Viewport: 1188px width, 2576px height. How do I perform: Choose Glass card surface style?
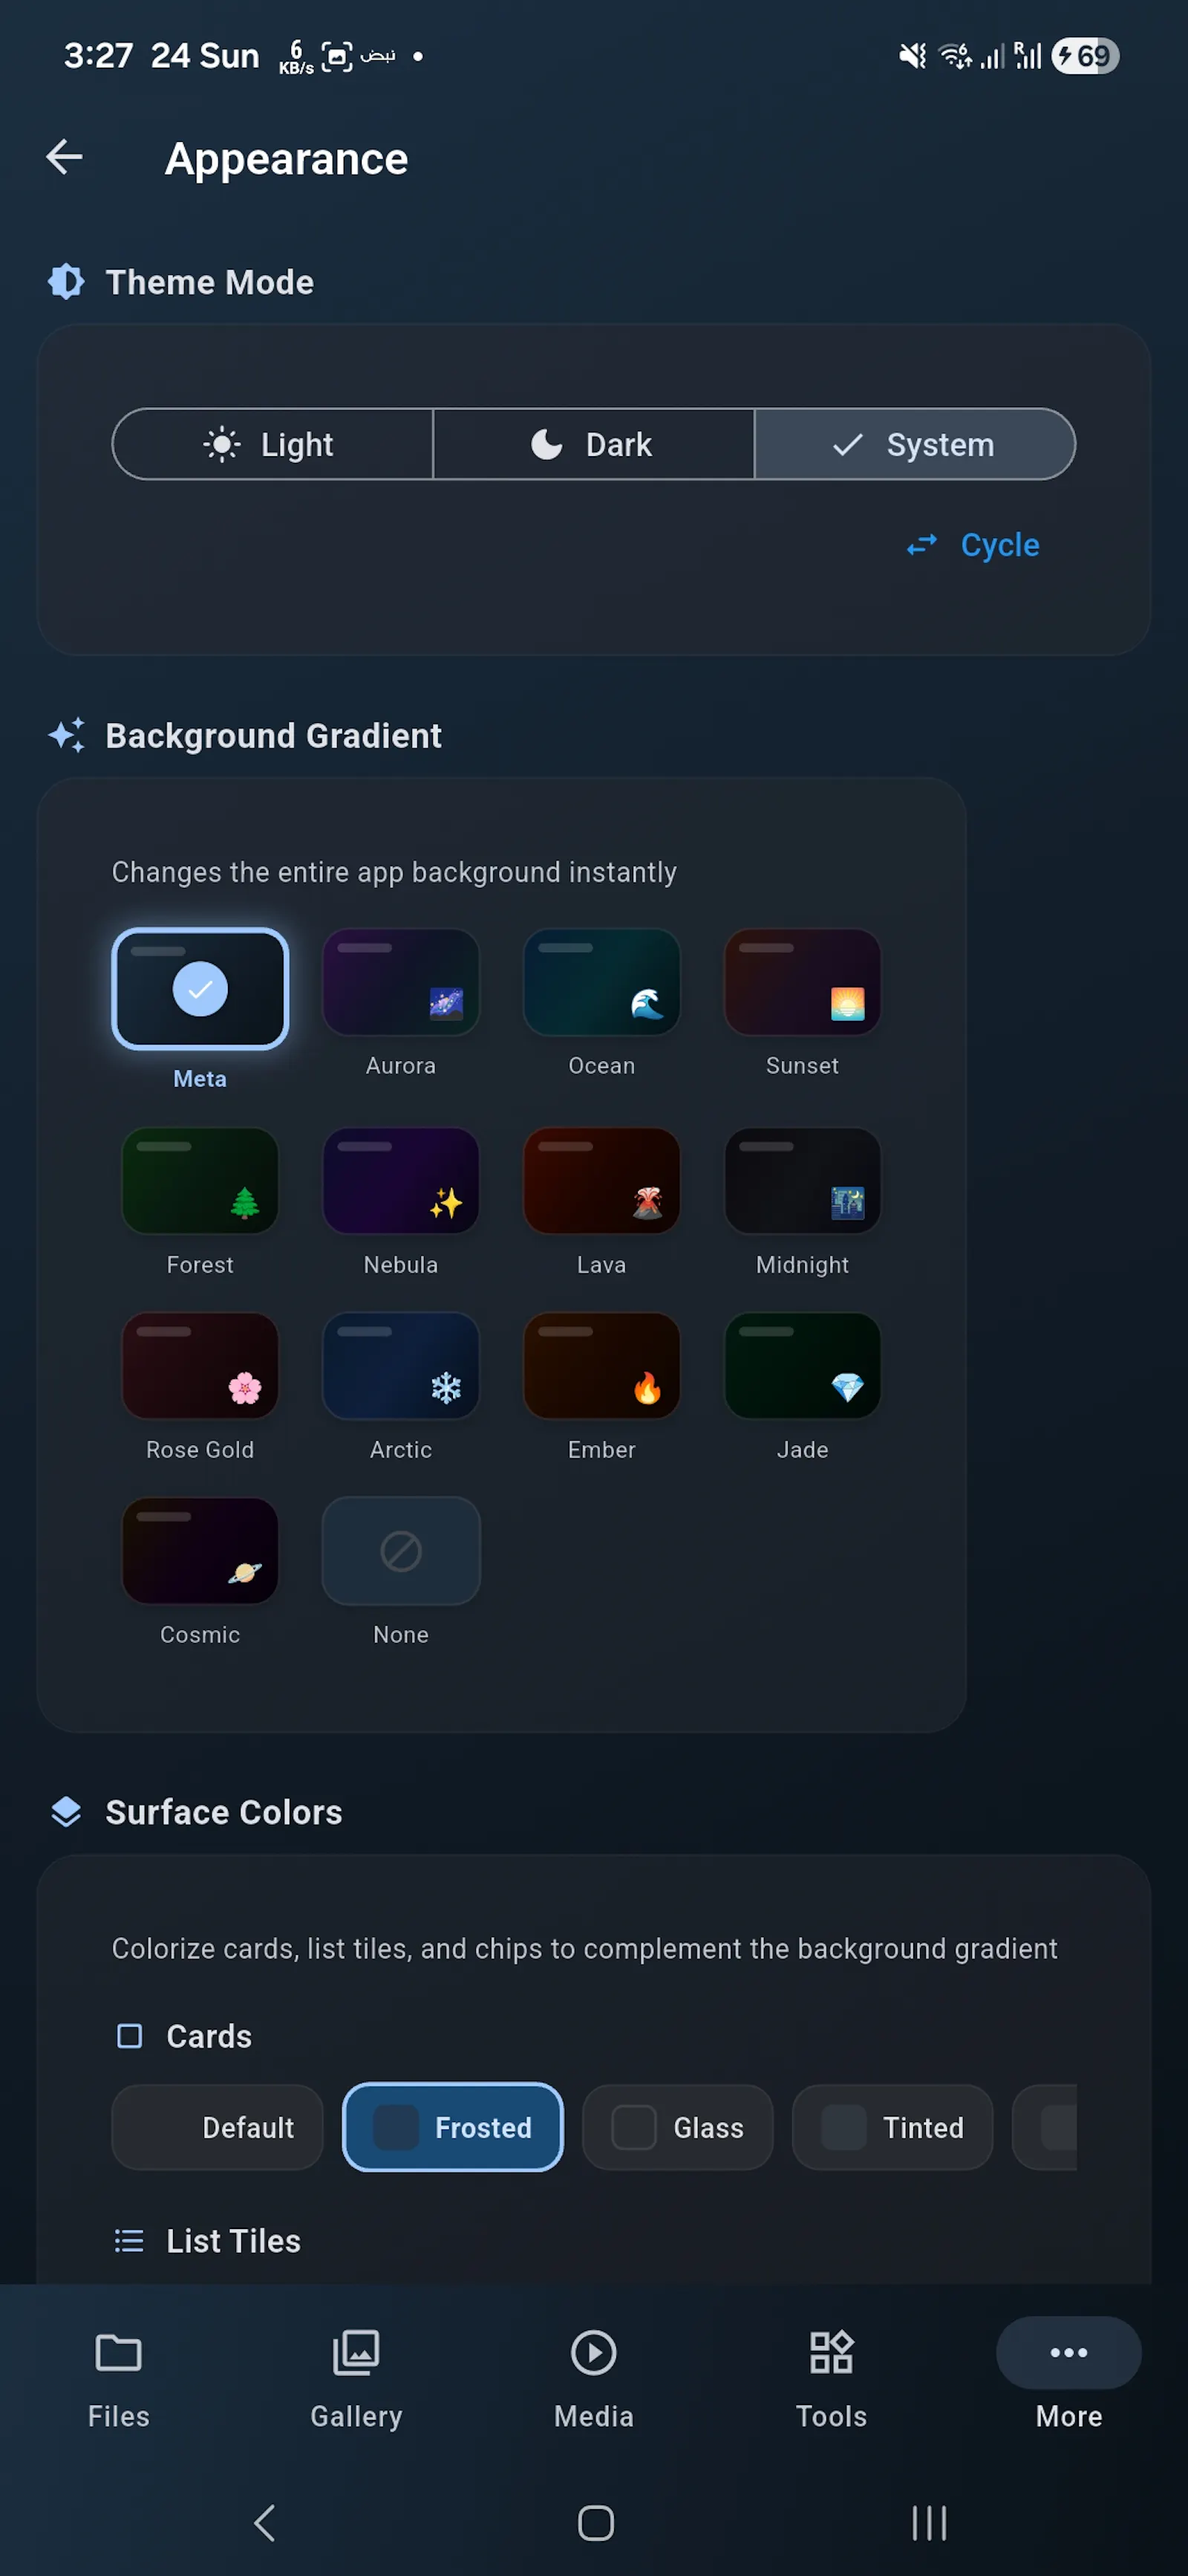pyautogui.click(x=677, y=2127)
